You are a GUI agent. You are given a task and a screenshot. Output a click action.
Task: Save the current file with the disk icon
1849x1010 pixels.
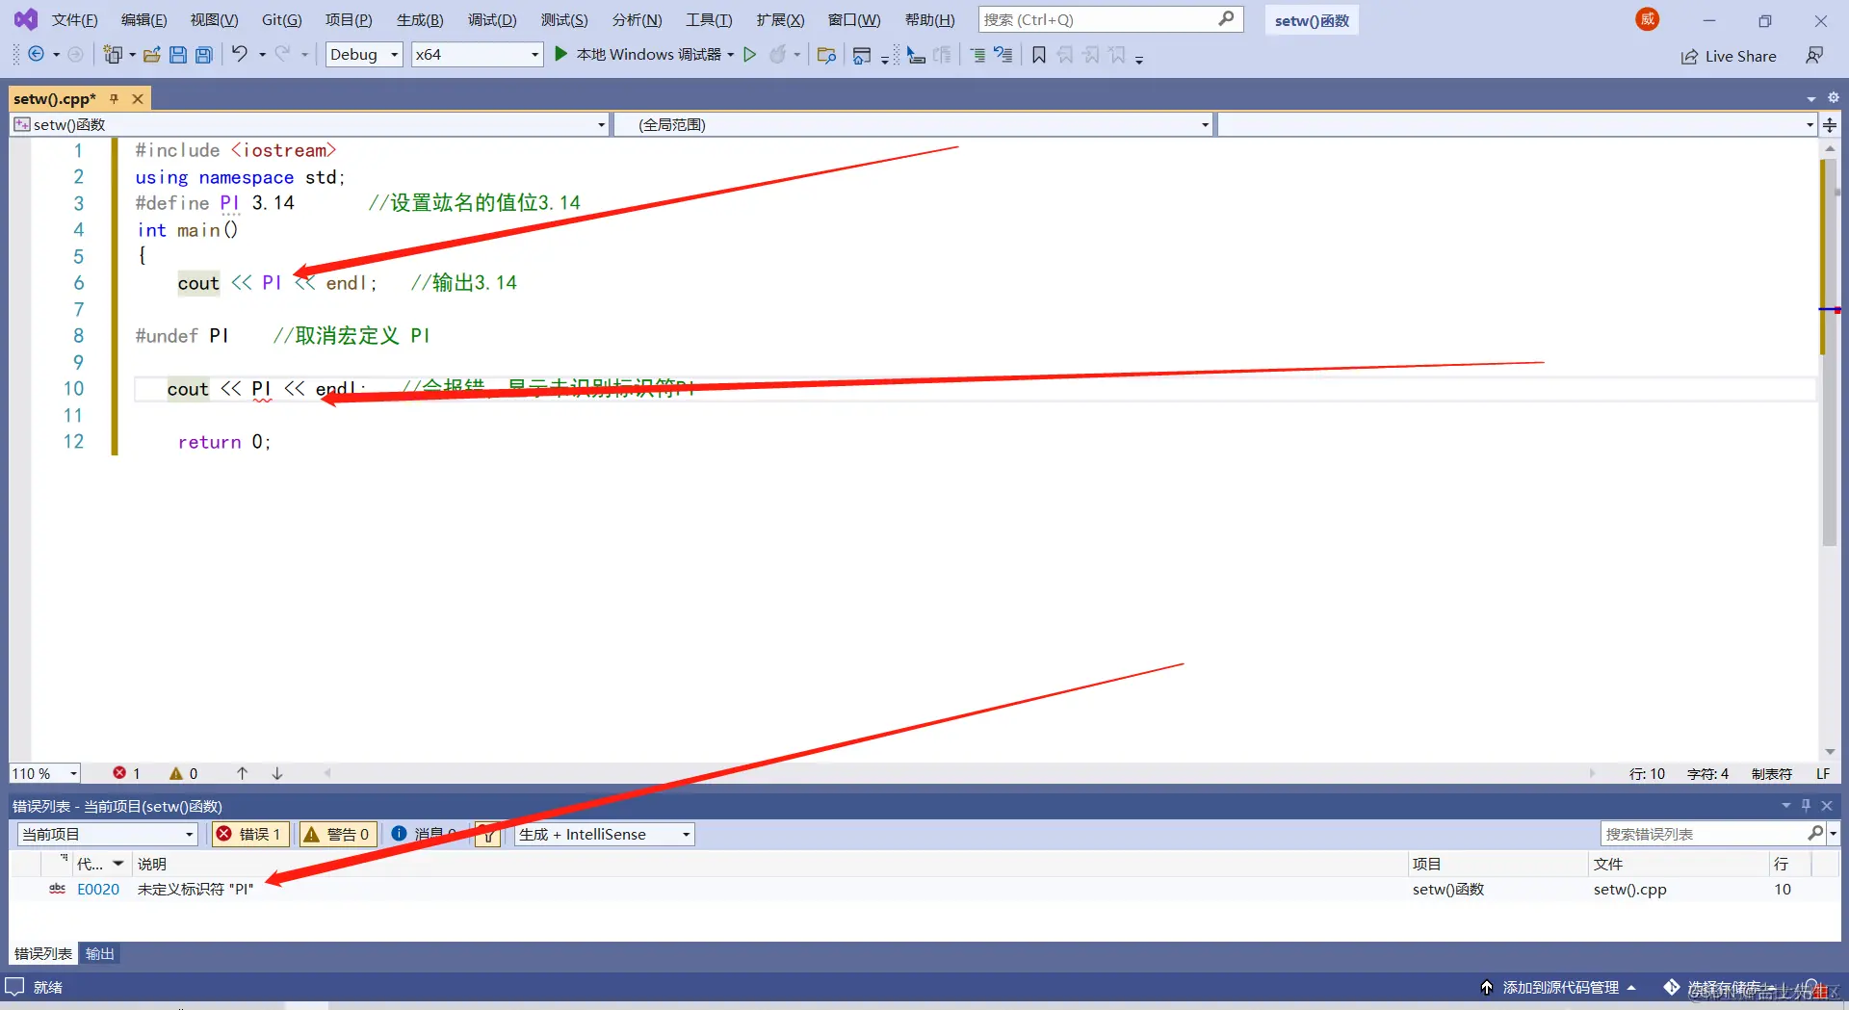tap(178, 55)
